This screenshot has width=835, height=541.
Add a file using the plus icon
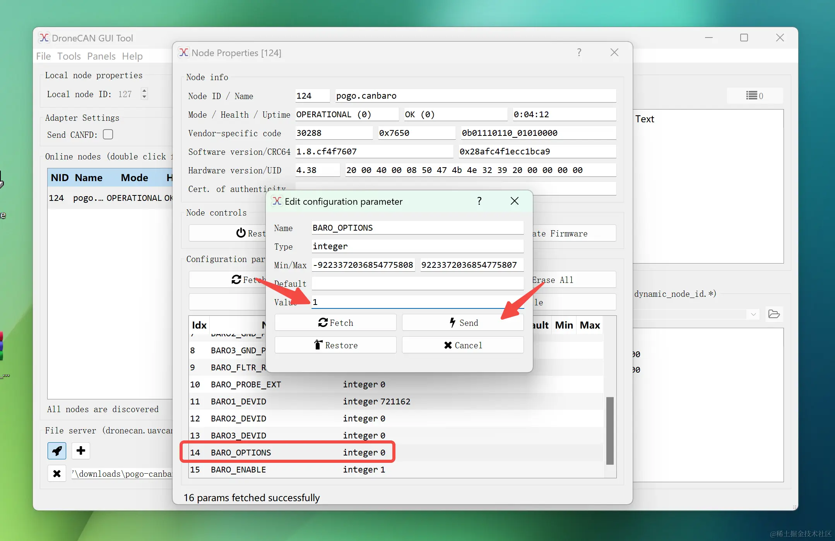(x=80, y=451)
